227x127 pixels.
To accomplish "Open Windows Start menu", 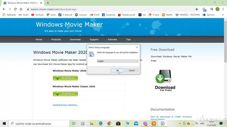I will [4, 123].
